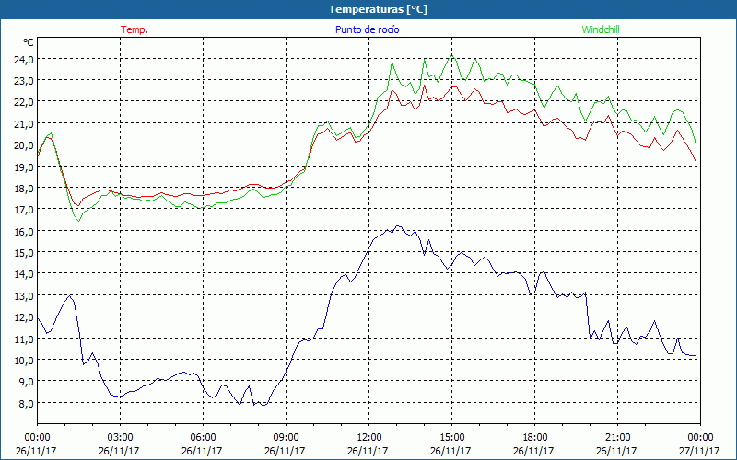737x460 pixels.
Task: Click the 23,0 y-axis value
Action: point(25,81)
